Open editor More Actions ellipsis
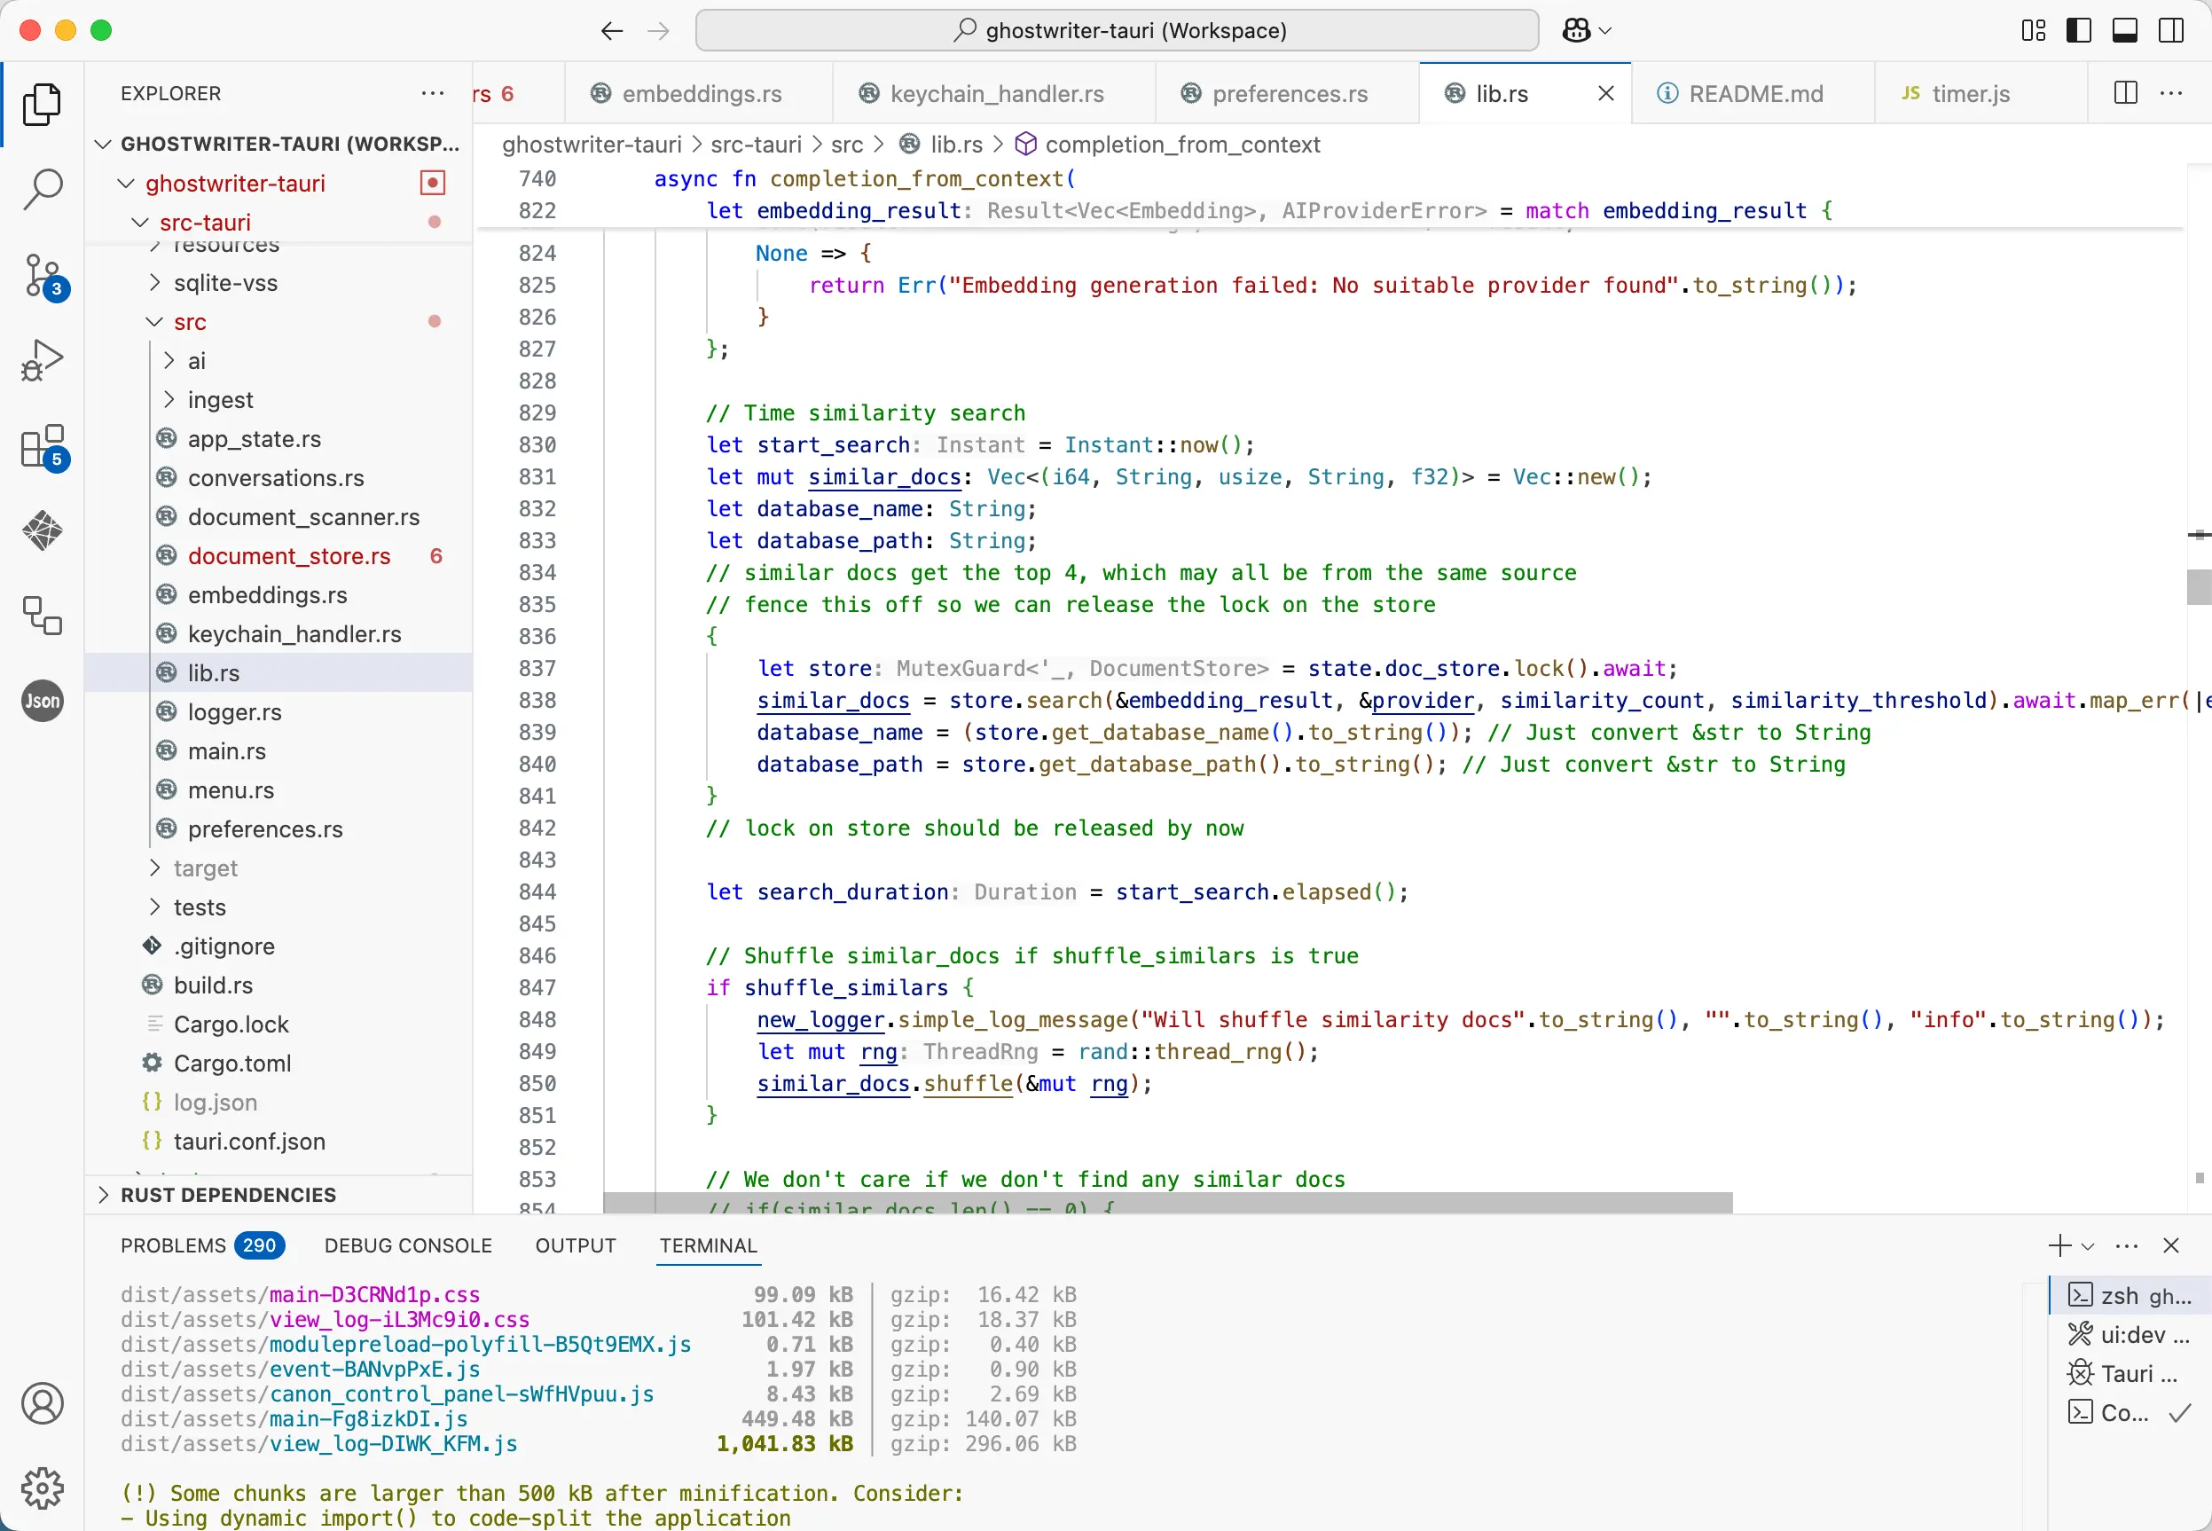Viewport: 2212px width, 1531px height. coord(2170,93)
